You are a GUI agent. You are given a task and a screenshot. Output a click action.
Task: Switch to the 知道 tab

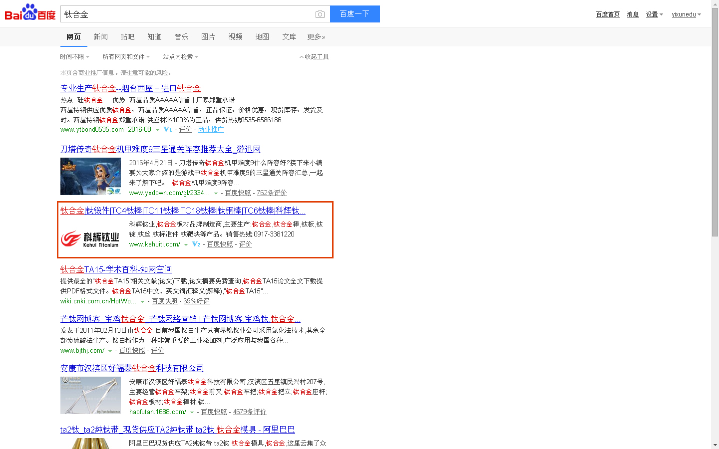(x=154, y=37)
